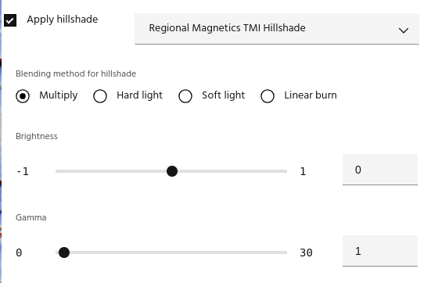Select the Soft light radio button
Screen dimensions: 431x283
(x=185, y=96)
